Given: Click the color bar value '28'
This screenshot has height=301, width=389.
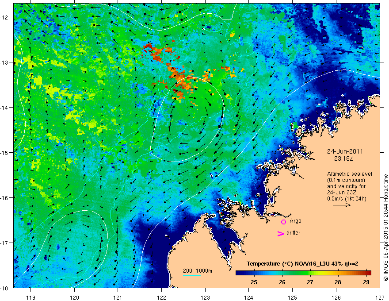Looking at the screenshot, I should [338, 282].
